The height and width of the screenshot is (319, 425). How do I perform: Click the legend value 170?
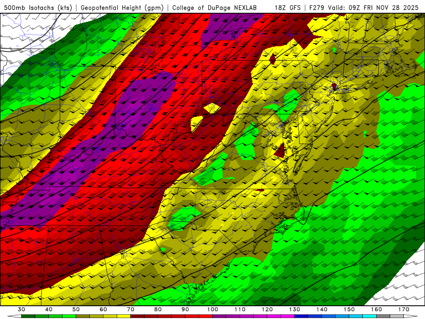tap(404, 309)
